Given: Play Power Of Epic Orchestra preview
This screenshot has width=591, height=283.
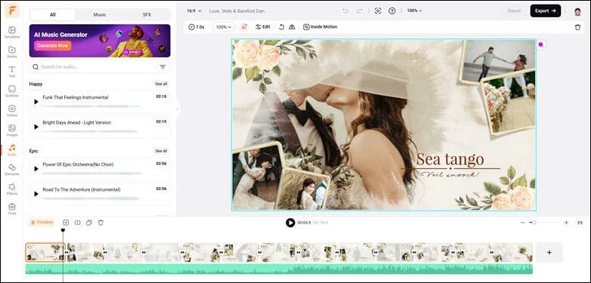Looking at the screenshot, I should pyautogui.click(x=36, y=168).
